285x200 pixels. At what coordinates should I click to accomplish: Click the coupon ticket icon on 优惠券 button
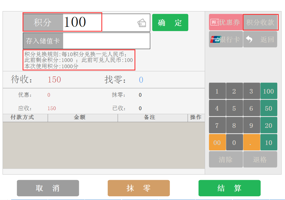tap(214, 22)
